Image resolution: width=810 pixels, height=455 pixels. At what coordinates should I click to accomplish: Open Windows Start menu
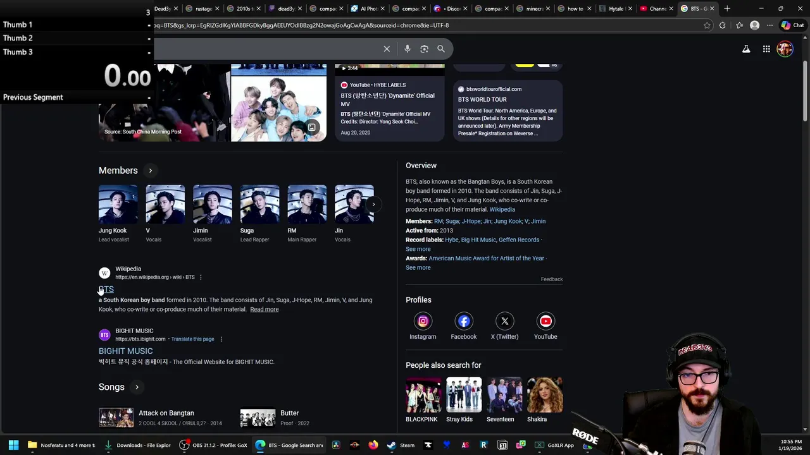pos(13,445)
